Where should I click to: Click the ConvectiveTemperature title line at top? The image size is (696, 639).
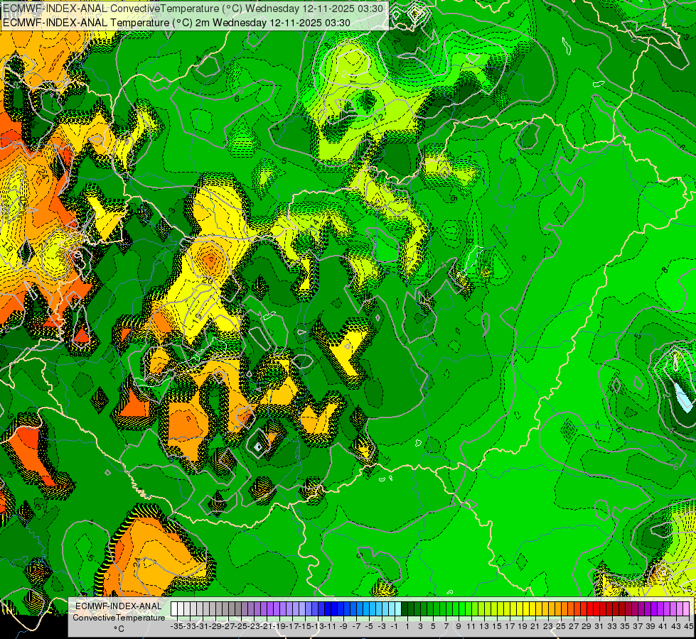tap(193, 9)
